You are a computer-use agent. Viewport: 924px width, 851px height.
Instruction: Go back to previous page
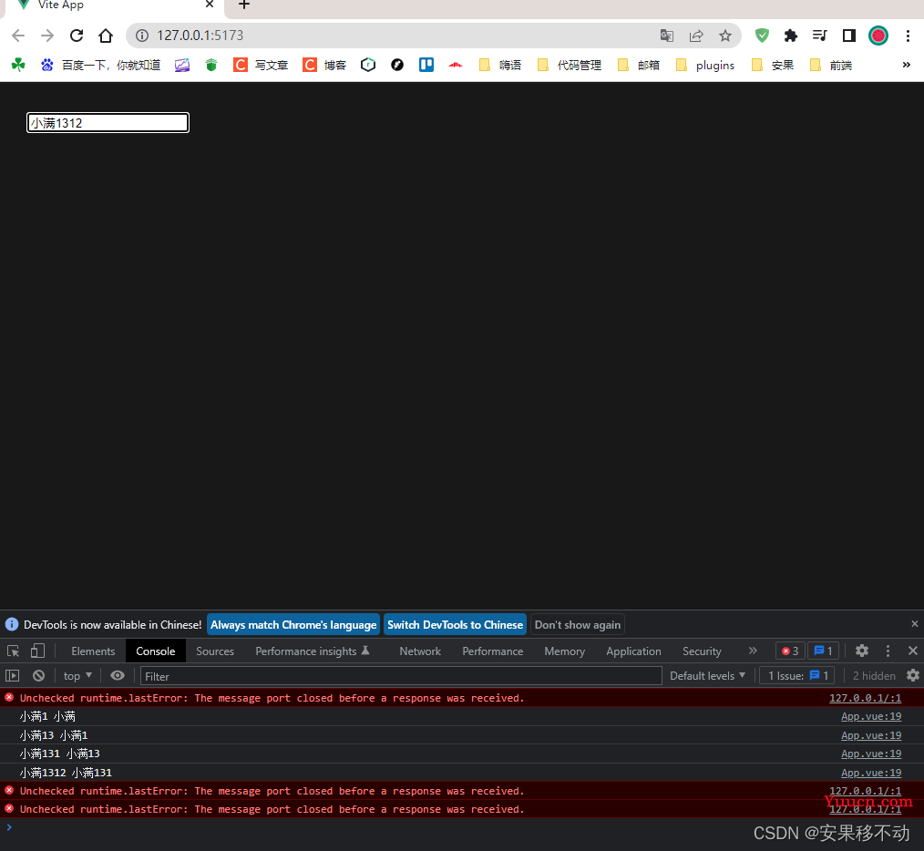[18, 36]
